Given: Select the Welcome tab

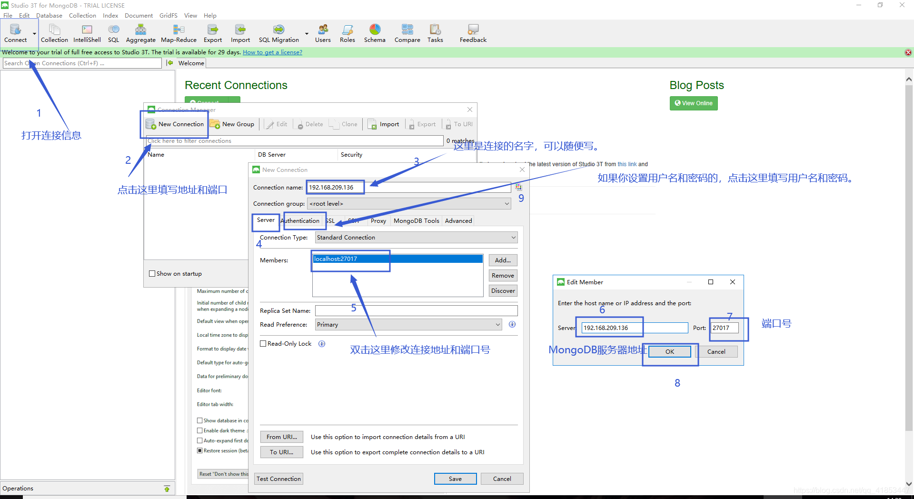Looking at the screenshot, I should [x=191, y=63].
